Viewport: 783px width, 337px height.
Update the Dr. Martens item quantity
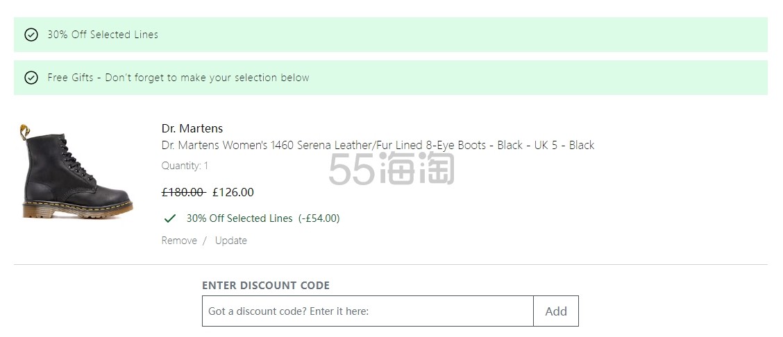click(230, 241)
